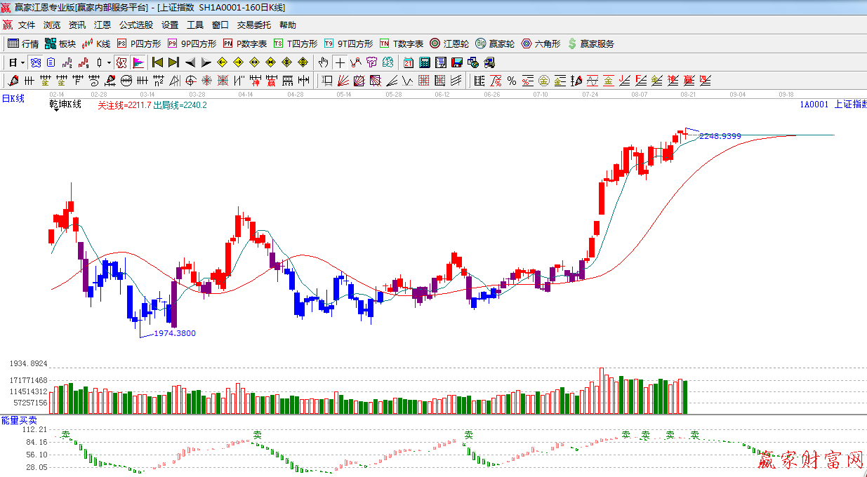The width and height of the screenshot is (867, 477).
Task: Open the 公式选股 menu
Action: [x=135, y=25]
